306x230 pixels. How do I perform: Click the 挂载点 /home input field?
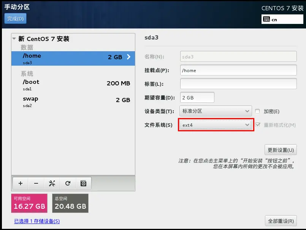[238, 70]
